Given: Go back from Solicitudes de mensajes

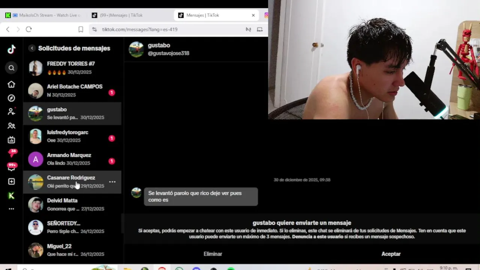Looking at the screenshot, I should pyautogui.click(x=32, y=48).
